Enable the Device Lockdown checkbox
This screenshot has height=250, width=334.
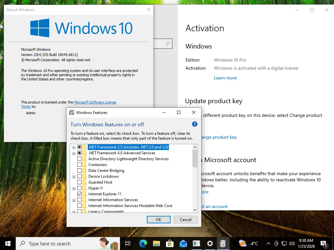coord(79,176)
